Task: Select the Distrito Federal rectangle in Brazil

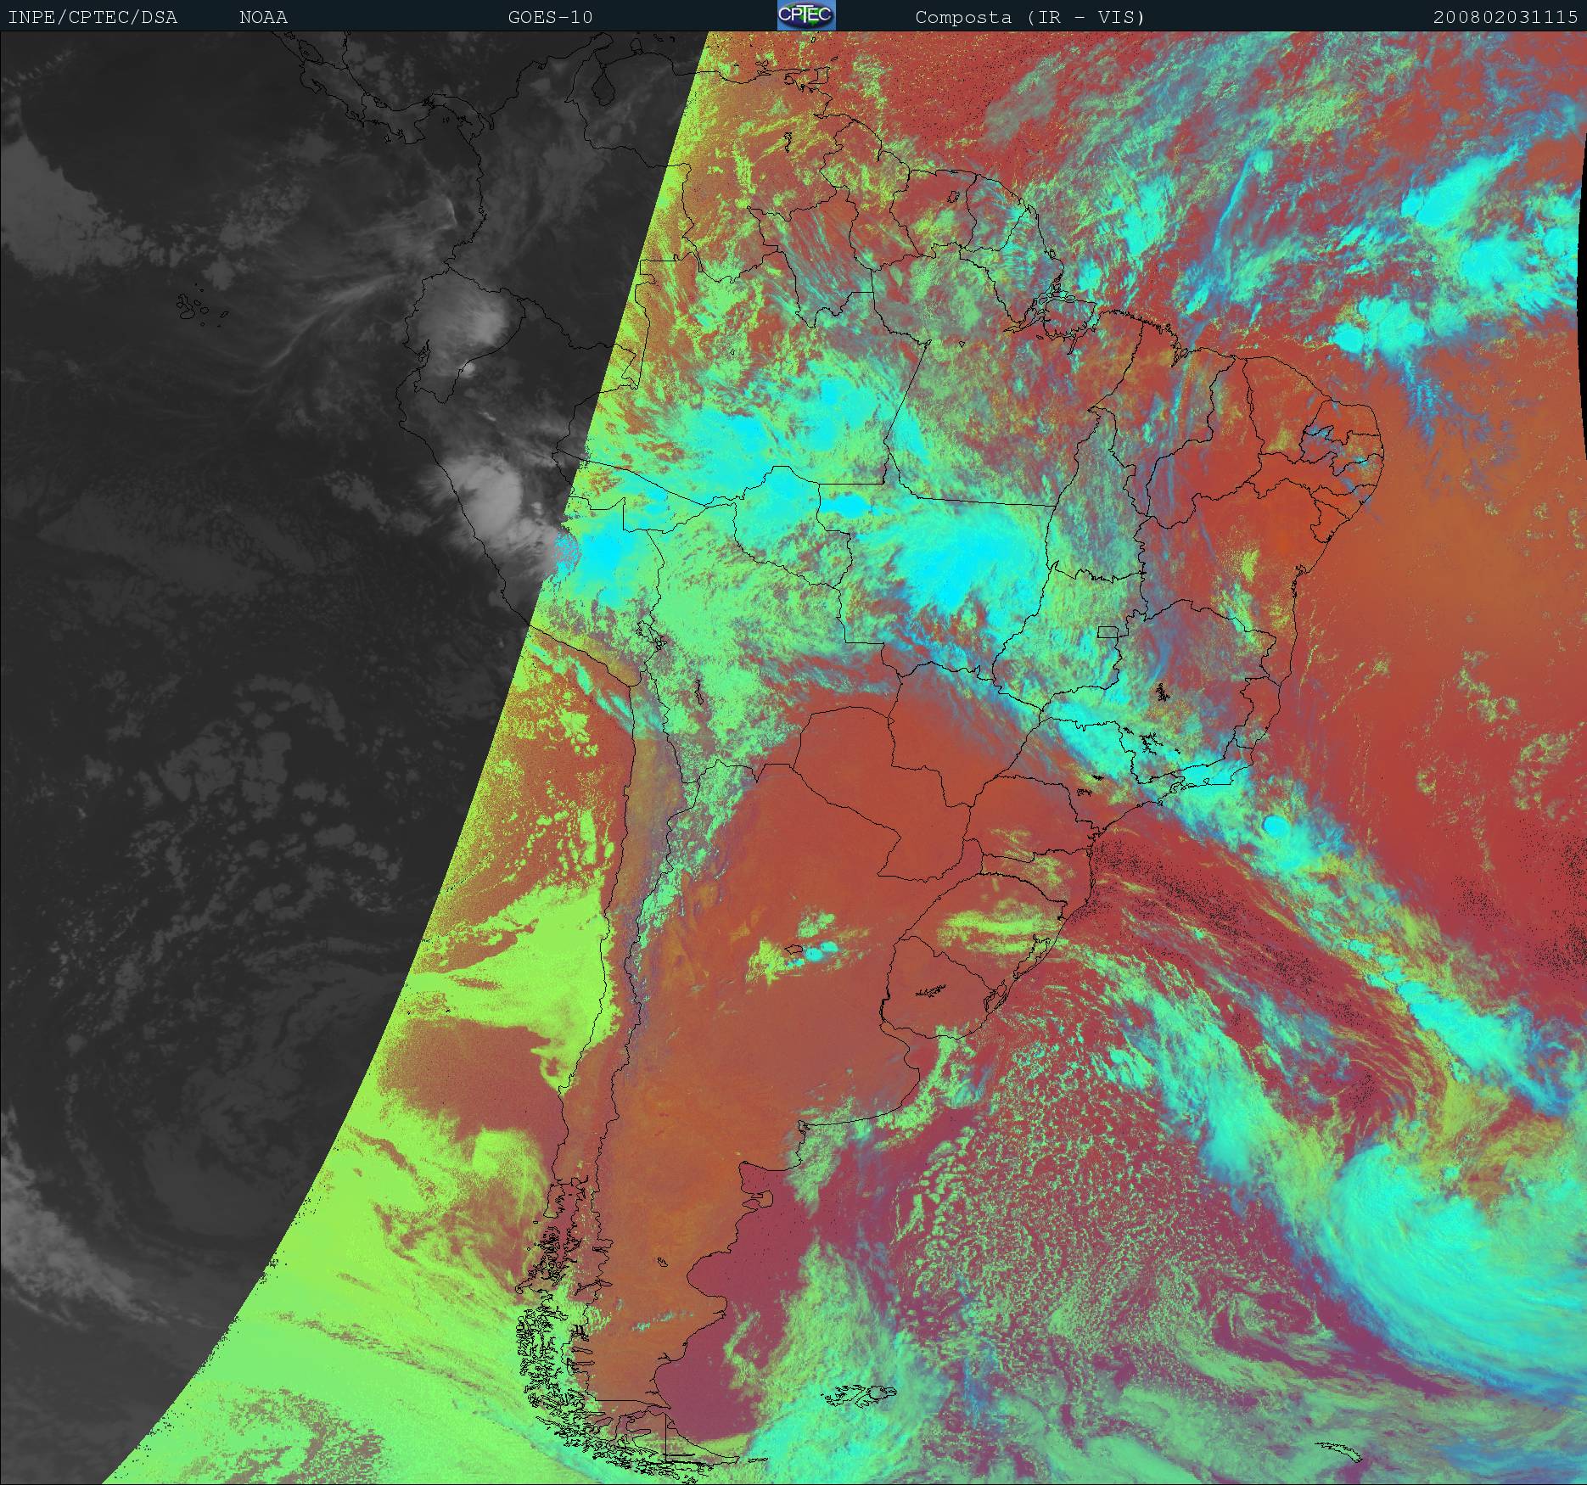Action: tap(1108, 631)
